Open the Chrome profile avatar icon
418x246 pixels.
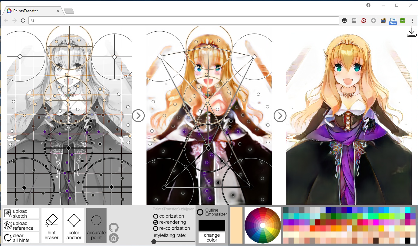pyautogui.click(x=368, y=5)
